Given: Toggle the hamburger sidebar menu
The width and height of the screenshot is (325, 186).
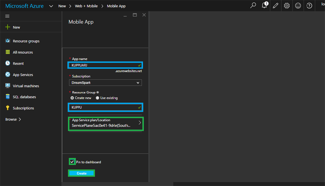Looking at the screenshot, I should (7, 16).
